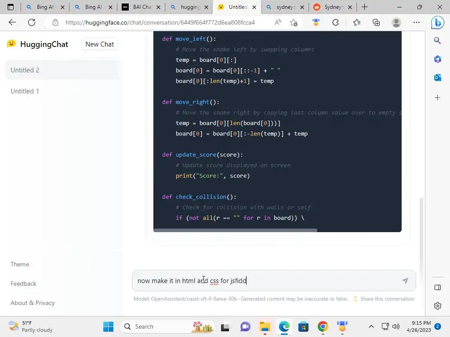Send the message with paper plane icon
Image resolution: width=450 pixels, height=337 pixels.
(405, 280)
